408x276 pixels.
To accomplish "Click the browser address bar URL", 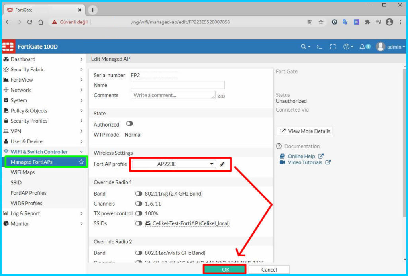I will tap(180, 22).
